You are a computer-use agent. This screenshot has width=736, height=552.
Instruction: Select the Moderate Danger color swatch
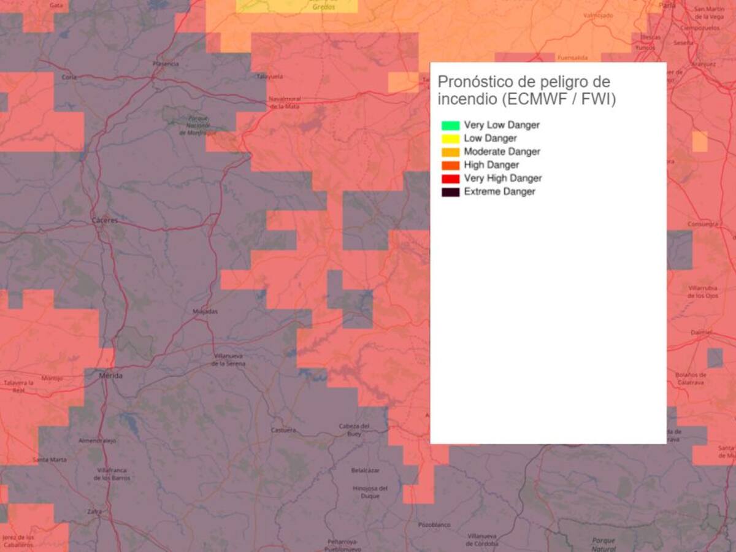[450, 152]
